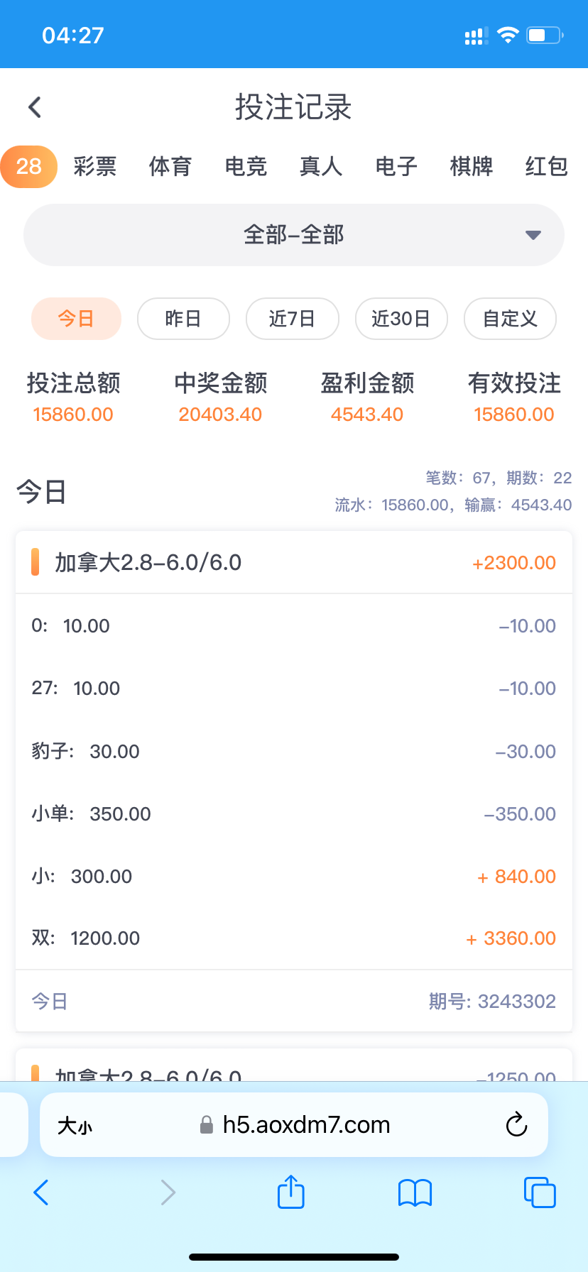This screenshot has width=588, height=1272.
Task: Select the 今日 date filter
Action: [76, 319]
